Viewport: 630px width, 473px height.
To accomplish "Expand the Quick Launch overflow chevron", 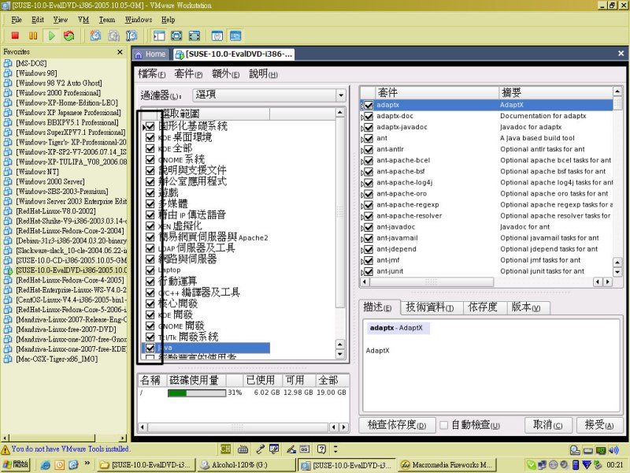I will pos(87,464).
